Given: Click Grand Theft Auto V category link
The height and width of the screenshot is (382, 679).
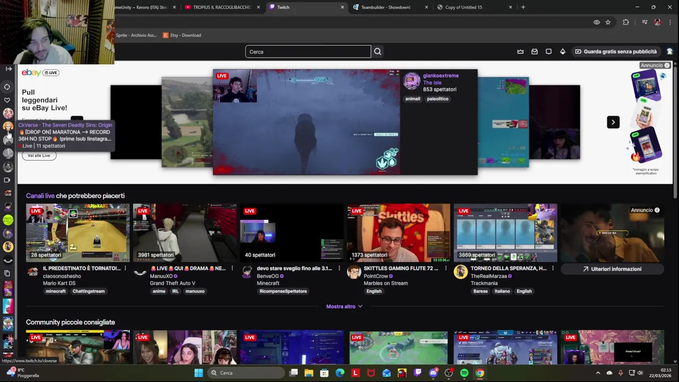Looking at the screenshot, I should click(172, 283).
